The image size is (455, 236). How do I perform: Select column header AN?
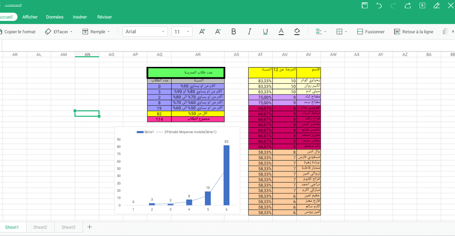(x=87, y=54)
